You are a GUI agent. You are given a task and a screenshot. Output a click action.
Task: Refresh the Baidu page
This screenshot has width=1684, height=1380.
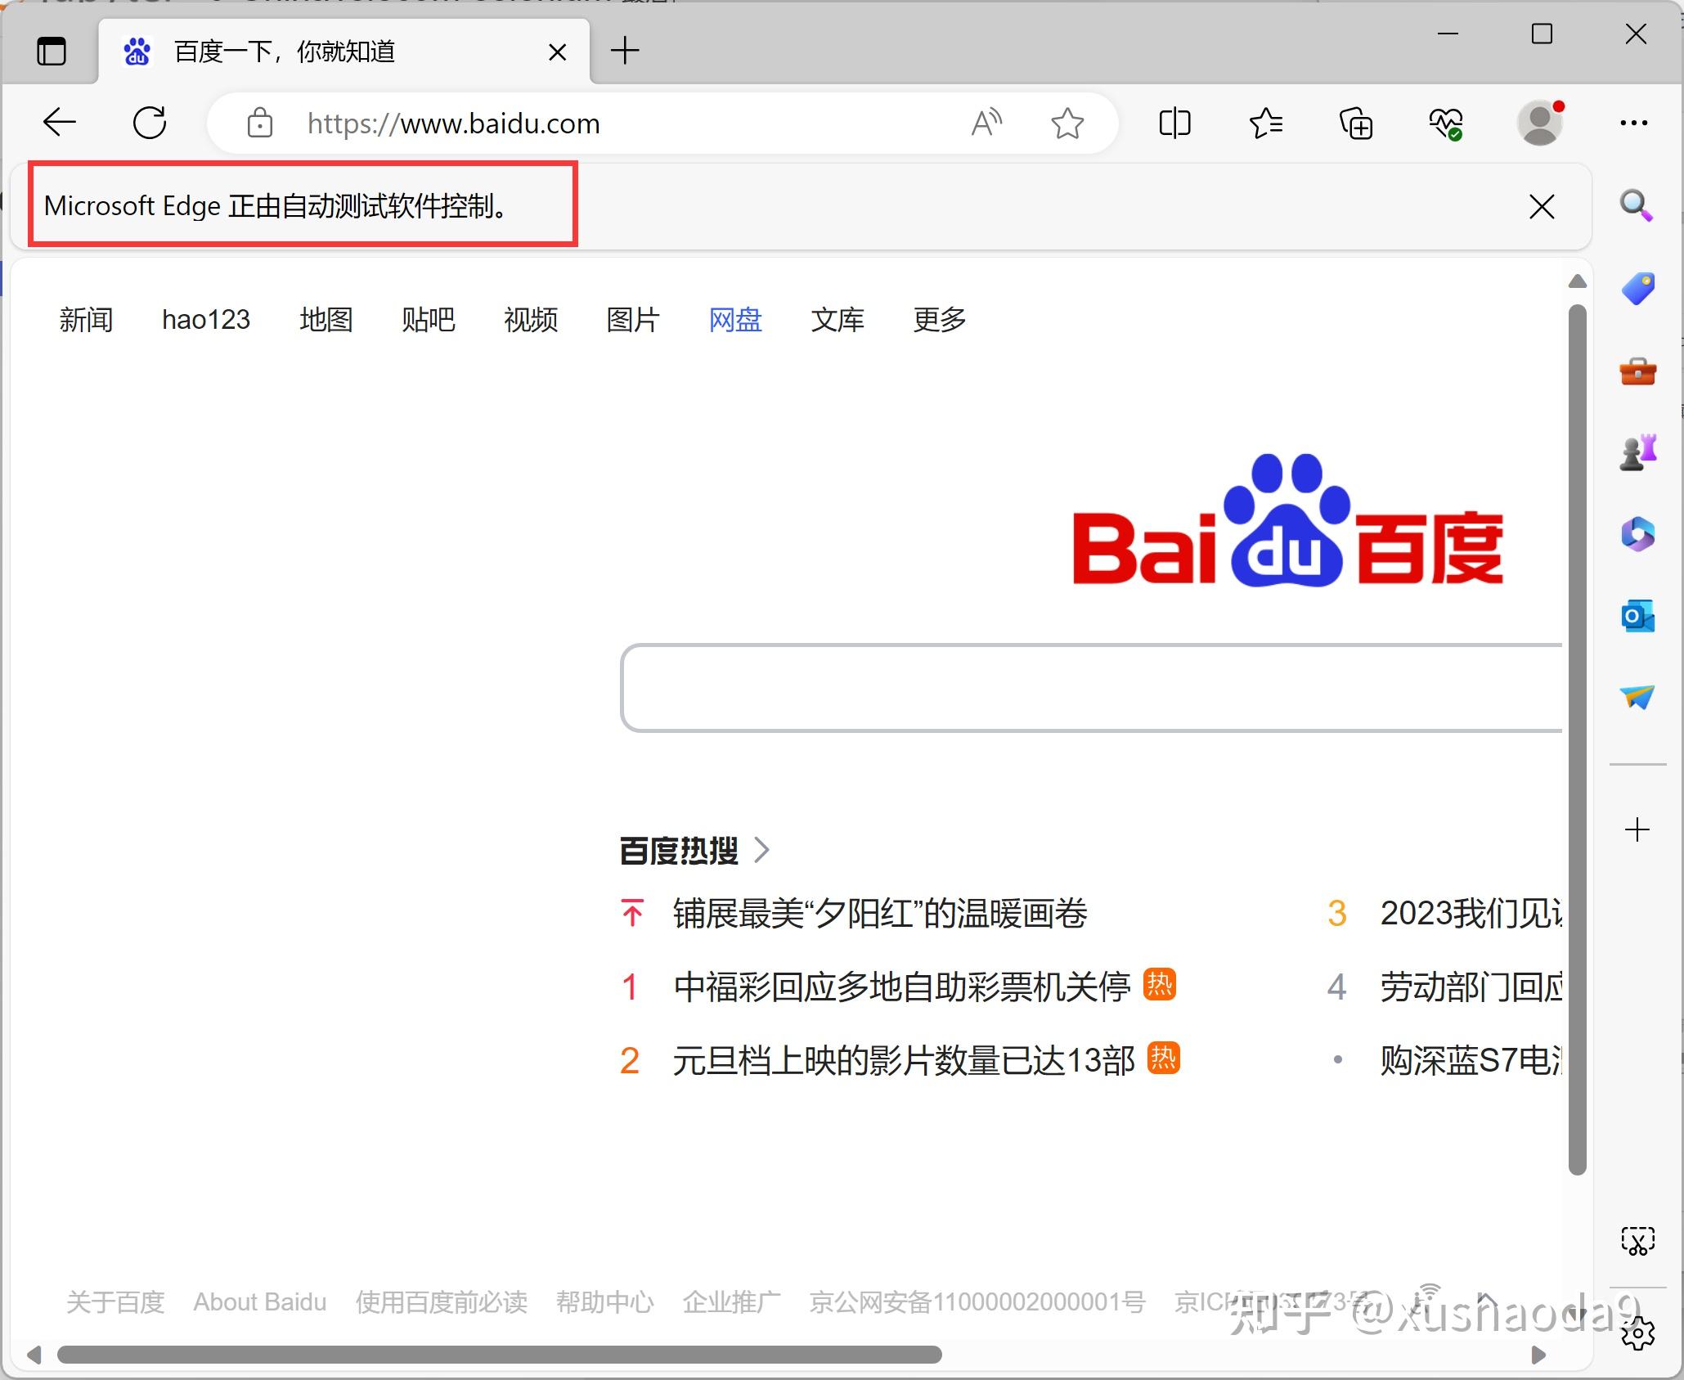[150, 123]
